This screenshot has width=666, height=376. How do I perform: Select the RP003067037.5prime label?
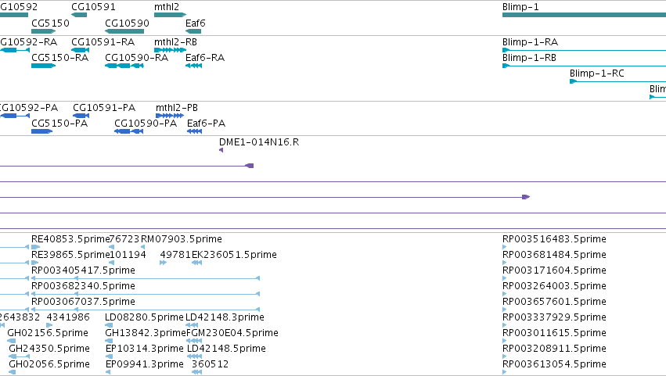(83, 302)
